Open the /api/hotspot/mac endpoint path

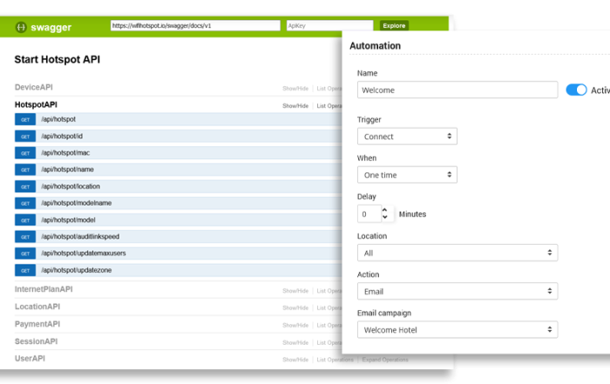click(65, 152)
